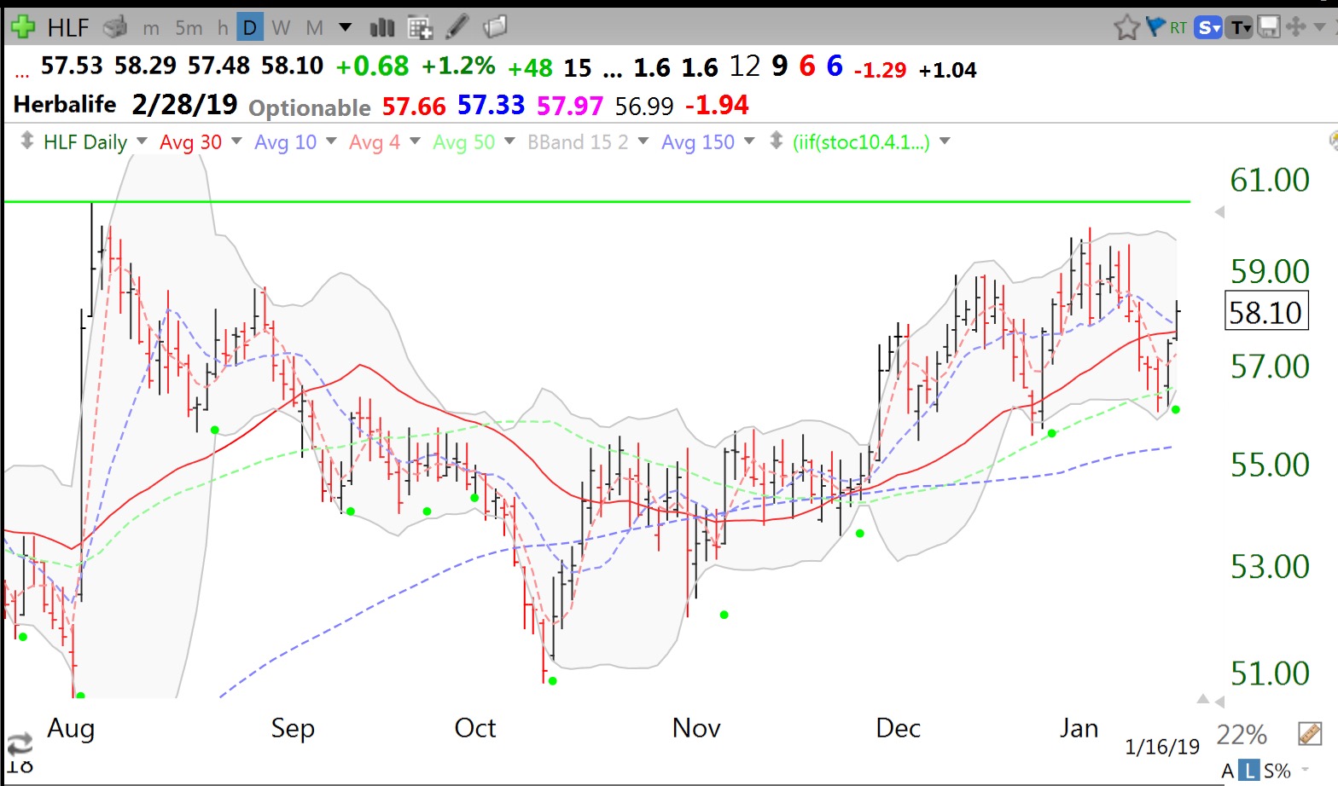Image resolution: width=1338 pixels, height=786 pixels.
Task: Click the 1/16/19 date marker on time axis
Action: tap(1162, 747)
